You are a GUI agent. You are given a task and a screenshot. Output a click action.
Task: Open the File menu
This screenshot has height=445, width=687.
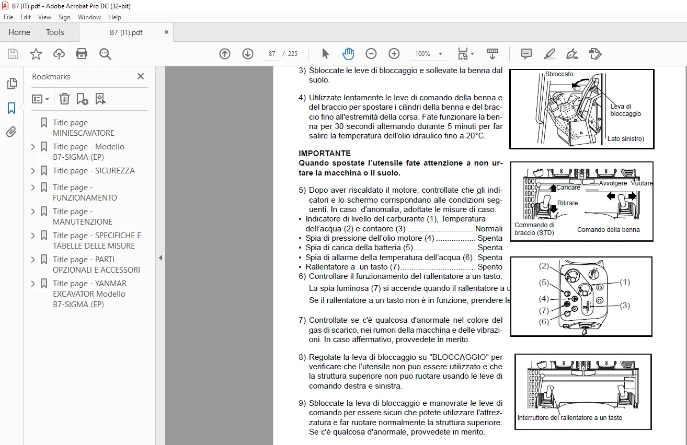tap(8, 17)
